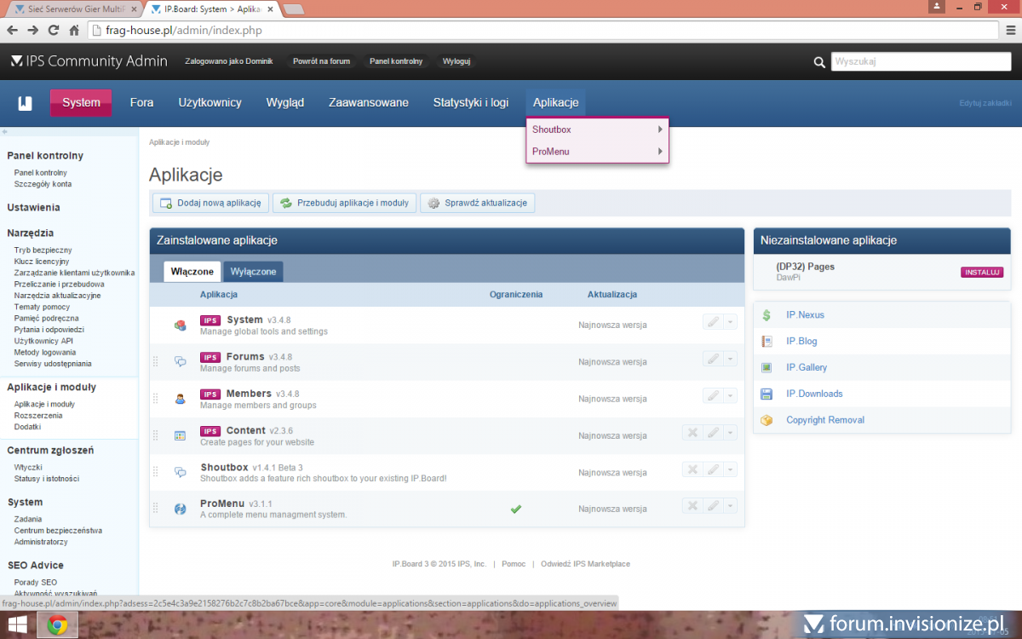Switch to the Wyłączone tab
This screenshot has height=639, width=1022.
tap(253, 271)
